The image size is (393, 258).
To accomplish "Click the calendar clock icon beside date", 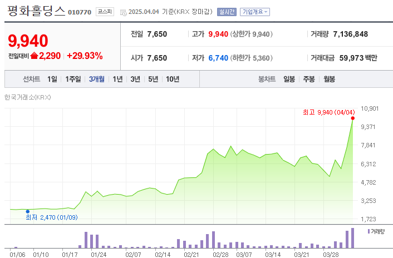I will click(x=124, y=13).
